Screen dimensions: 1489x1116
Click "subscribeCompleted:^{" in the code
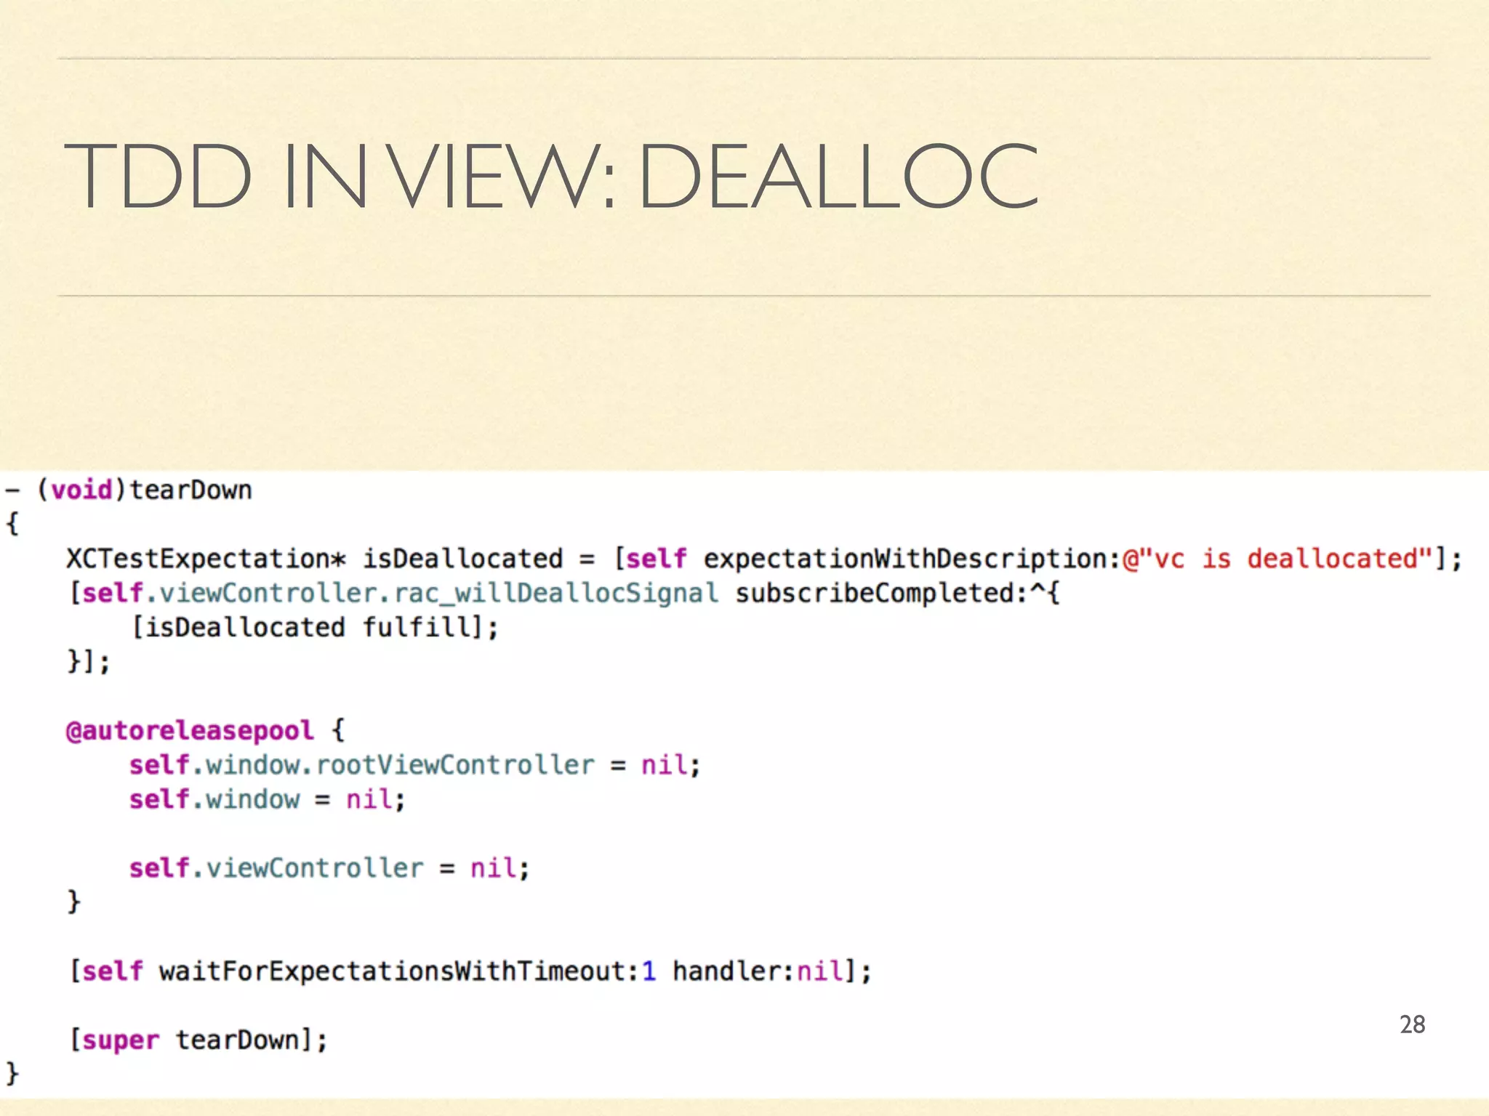click(898, 594)
